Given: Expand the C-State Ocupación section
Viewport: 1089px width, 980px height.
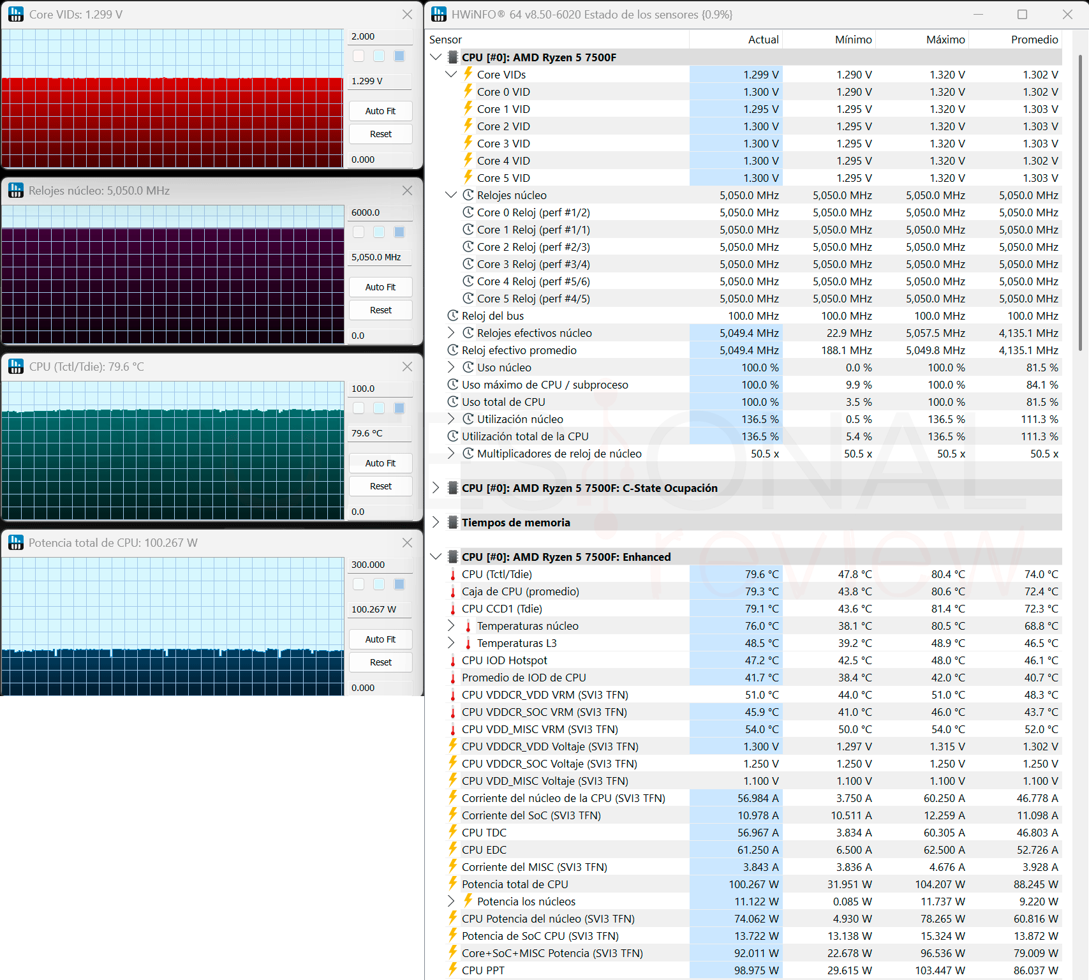Looking at the screenshot, I should [x=436, y=487].
